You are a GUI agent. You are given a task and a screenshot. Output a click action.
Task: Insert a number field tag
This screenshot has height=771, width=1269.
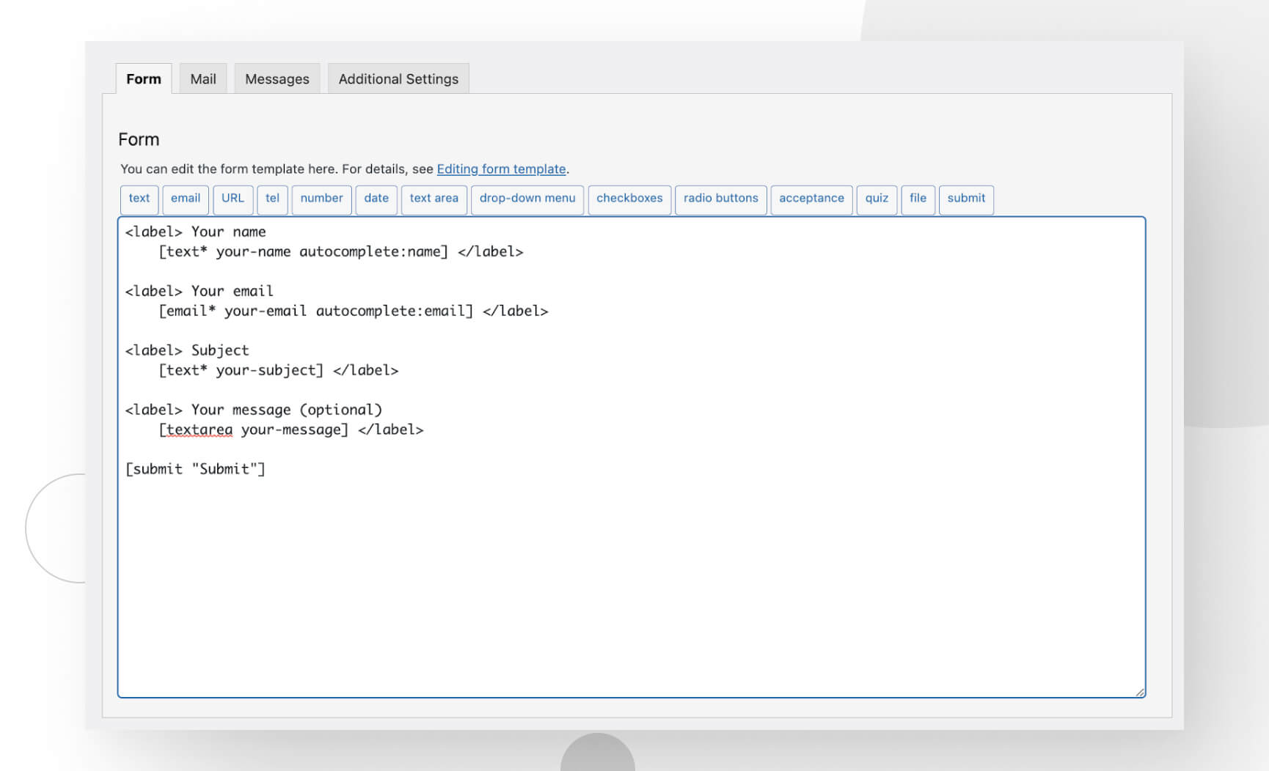pyautogui.click(x=321, y=199)
